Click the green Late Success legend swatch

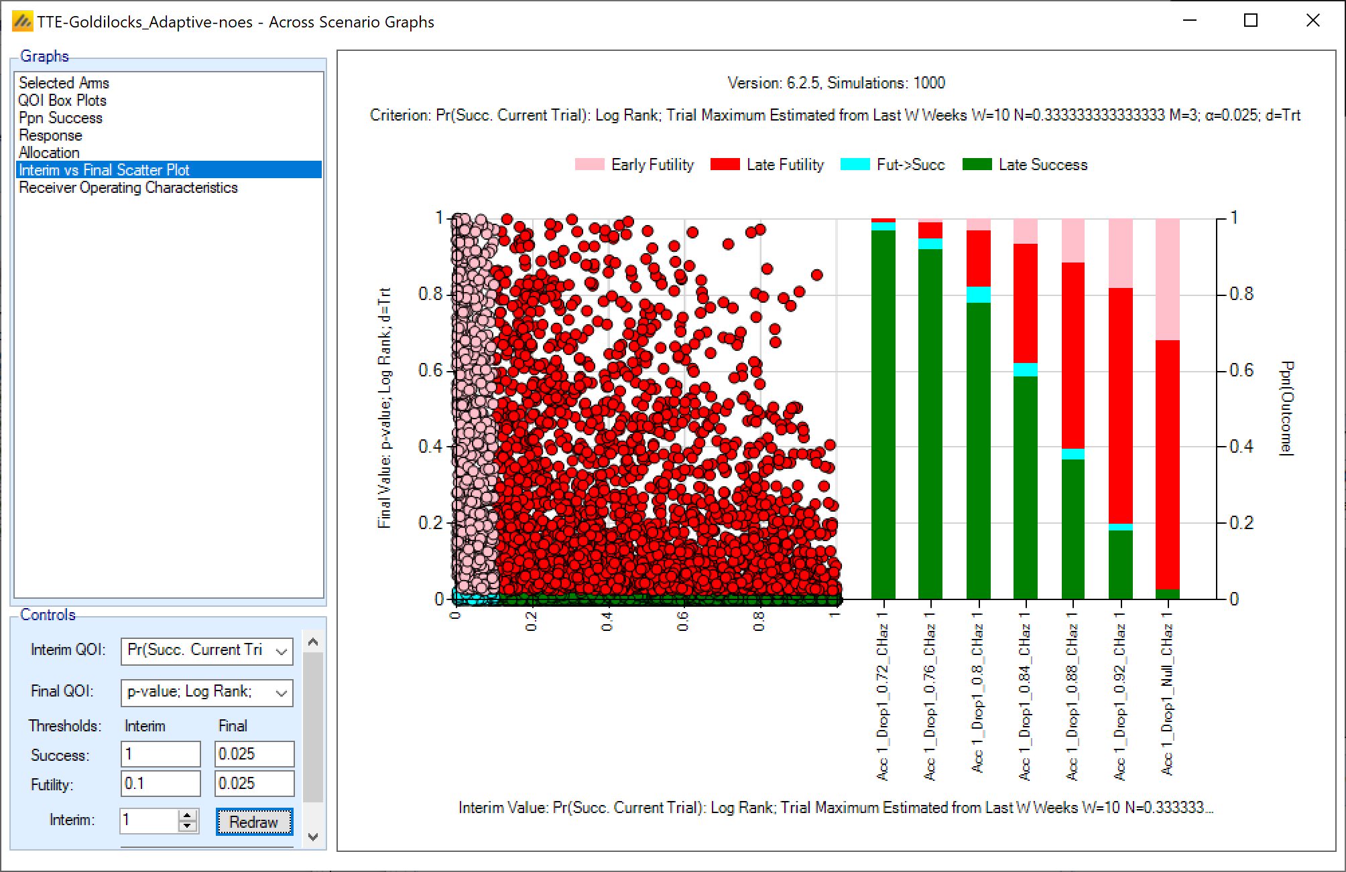coord(977,165)
